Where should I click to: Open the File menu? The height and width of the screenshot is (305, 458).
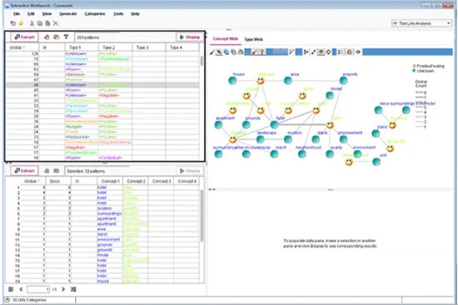click(x=17, y=13)
